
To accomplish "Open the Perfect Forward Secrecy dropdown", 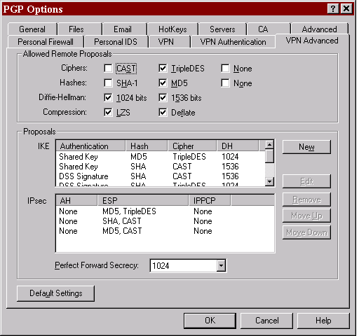I will [x=221, y=265].
